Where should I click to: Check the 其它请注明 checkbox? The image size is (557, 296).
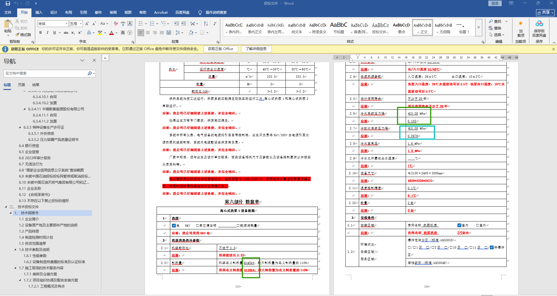(x=197, y=226)
